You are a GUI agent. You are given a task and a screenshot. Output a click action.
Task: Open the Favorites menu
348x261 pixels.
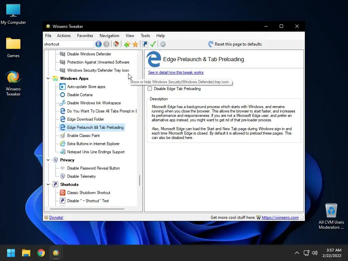click(85, 35)
